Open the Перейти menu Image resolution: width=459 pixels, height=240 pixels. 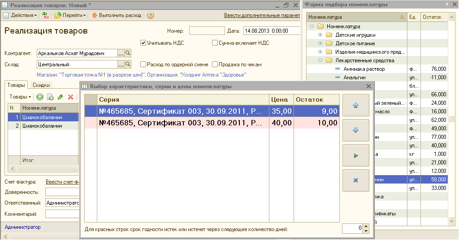70,15
